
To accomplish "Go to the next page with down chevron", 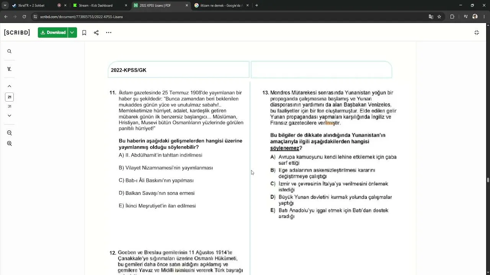I will pyautogui.click(x=10, y=115).
